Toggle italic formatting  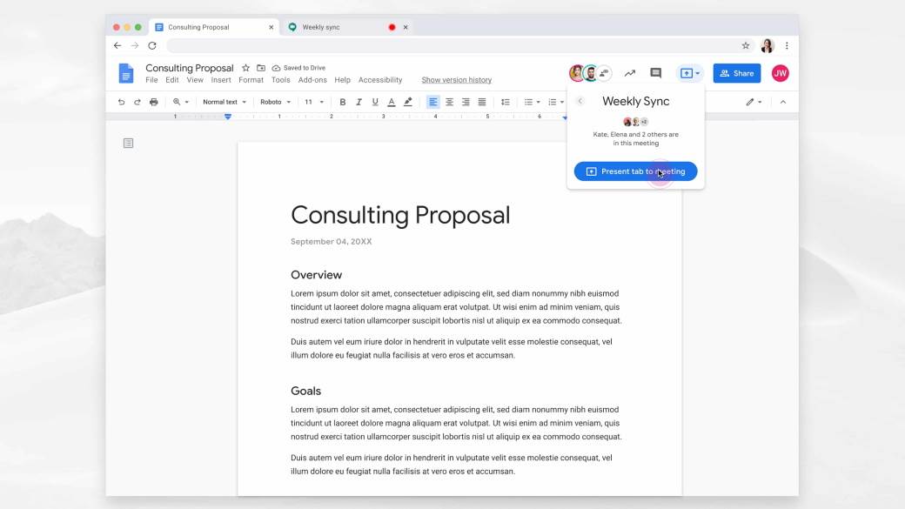pos(359,102)
